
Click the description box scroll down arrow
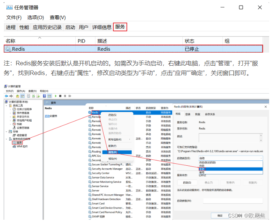tap(261, 141)
